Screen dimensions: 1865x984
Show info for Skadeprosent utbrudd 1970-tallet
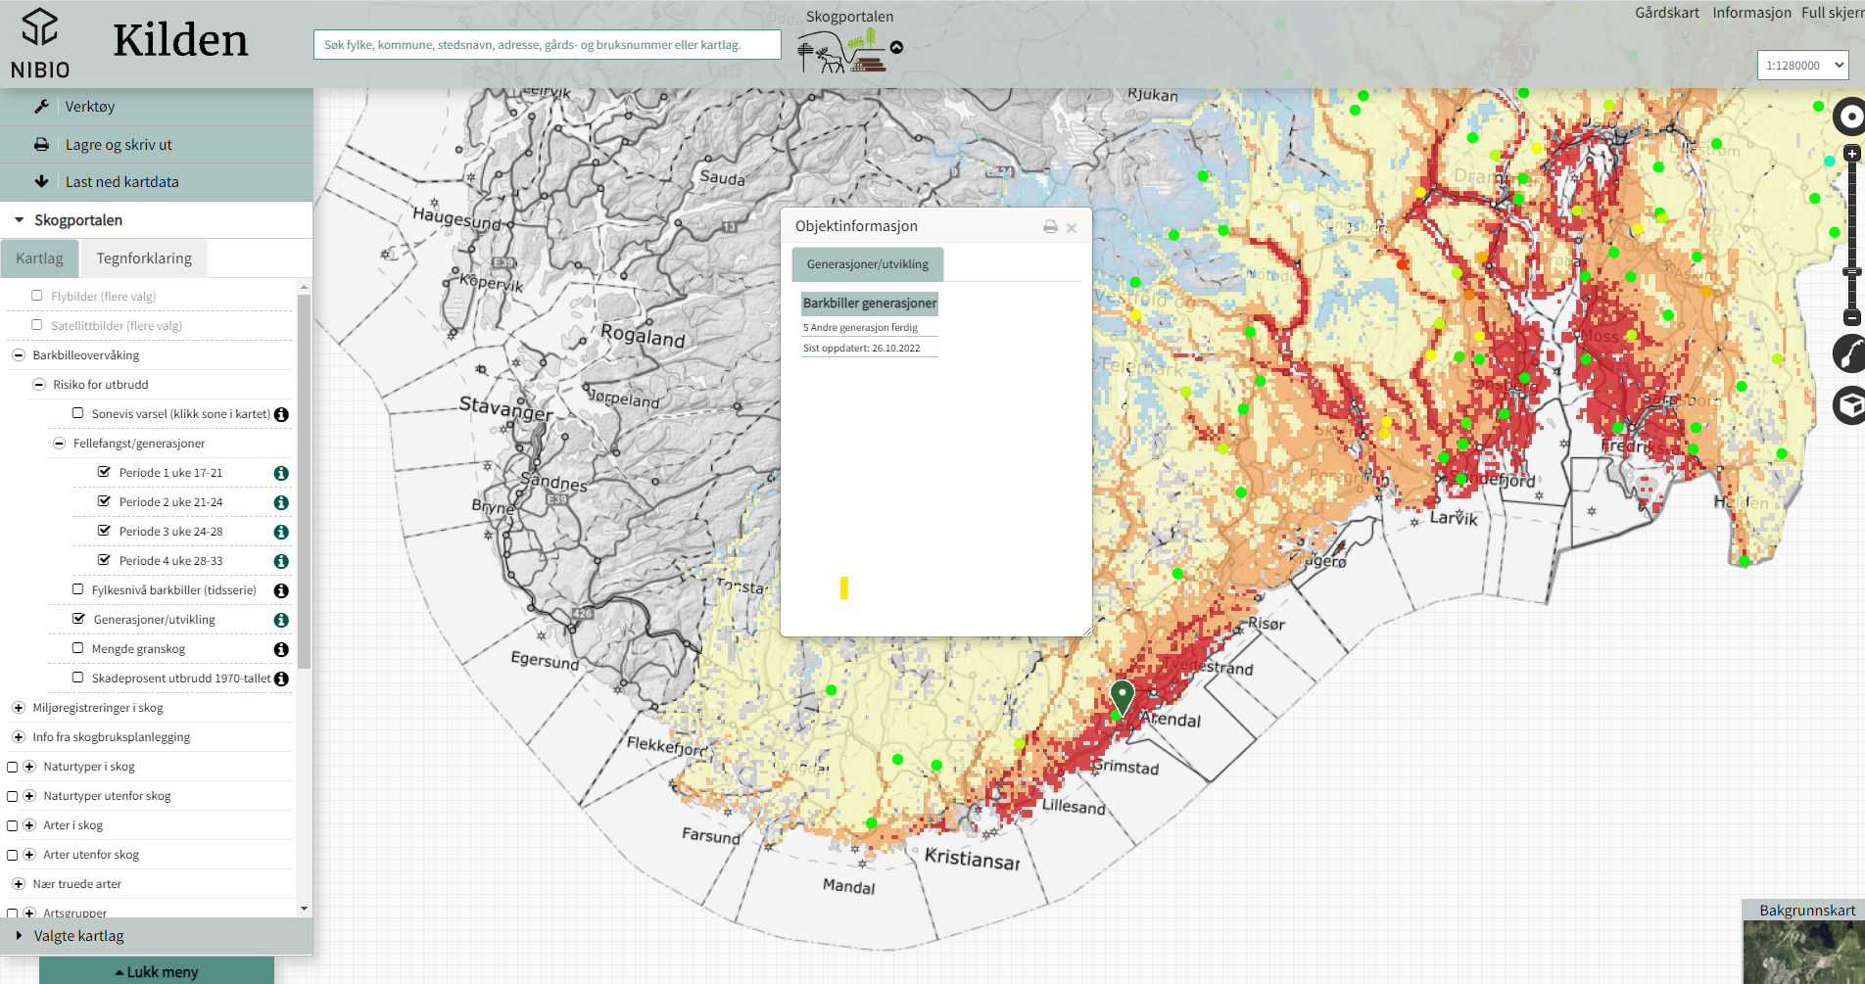pyautogui.click(x=281, y=679)
